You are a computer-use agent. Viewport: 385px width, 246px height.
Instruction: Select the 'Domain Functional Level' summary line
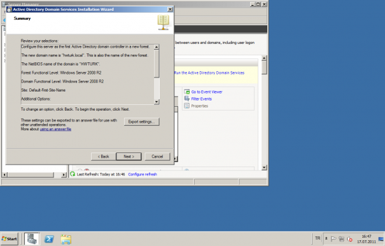(x=62, y=81)
